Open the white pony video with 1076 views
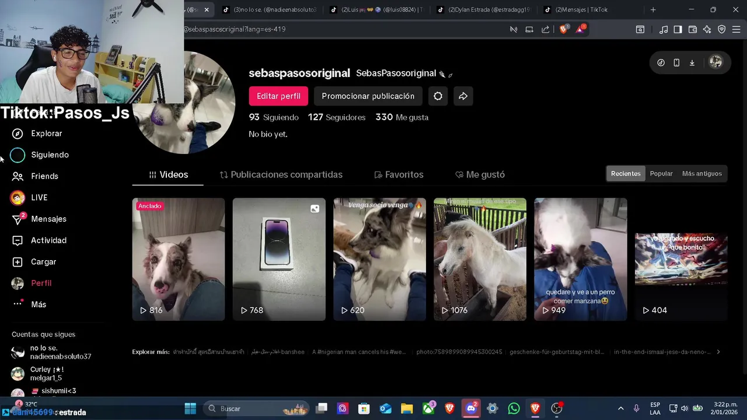Screen dimensions: 747x420 [x=480, y=260]
